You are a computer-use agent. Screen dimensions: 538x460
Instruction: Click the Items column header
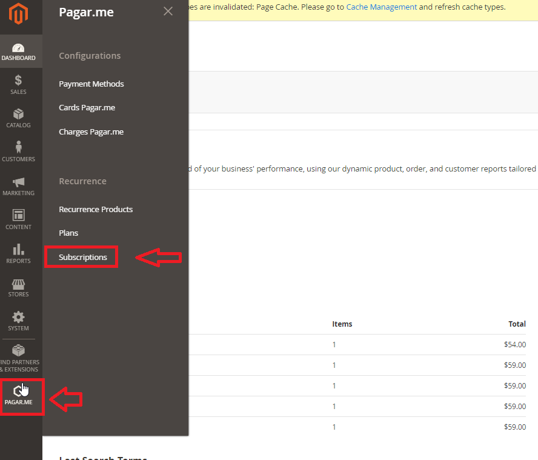coord(342,324)
